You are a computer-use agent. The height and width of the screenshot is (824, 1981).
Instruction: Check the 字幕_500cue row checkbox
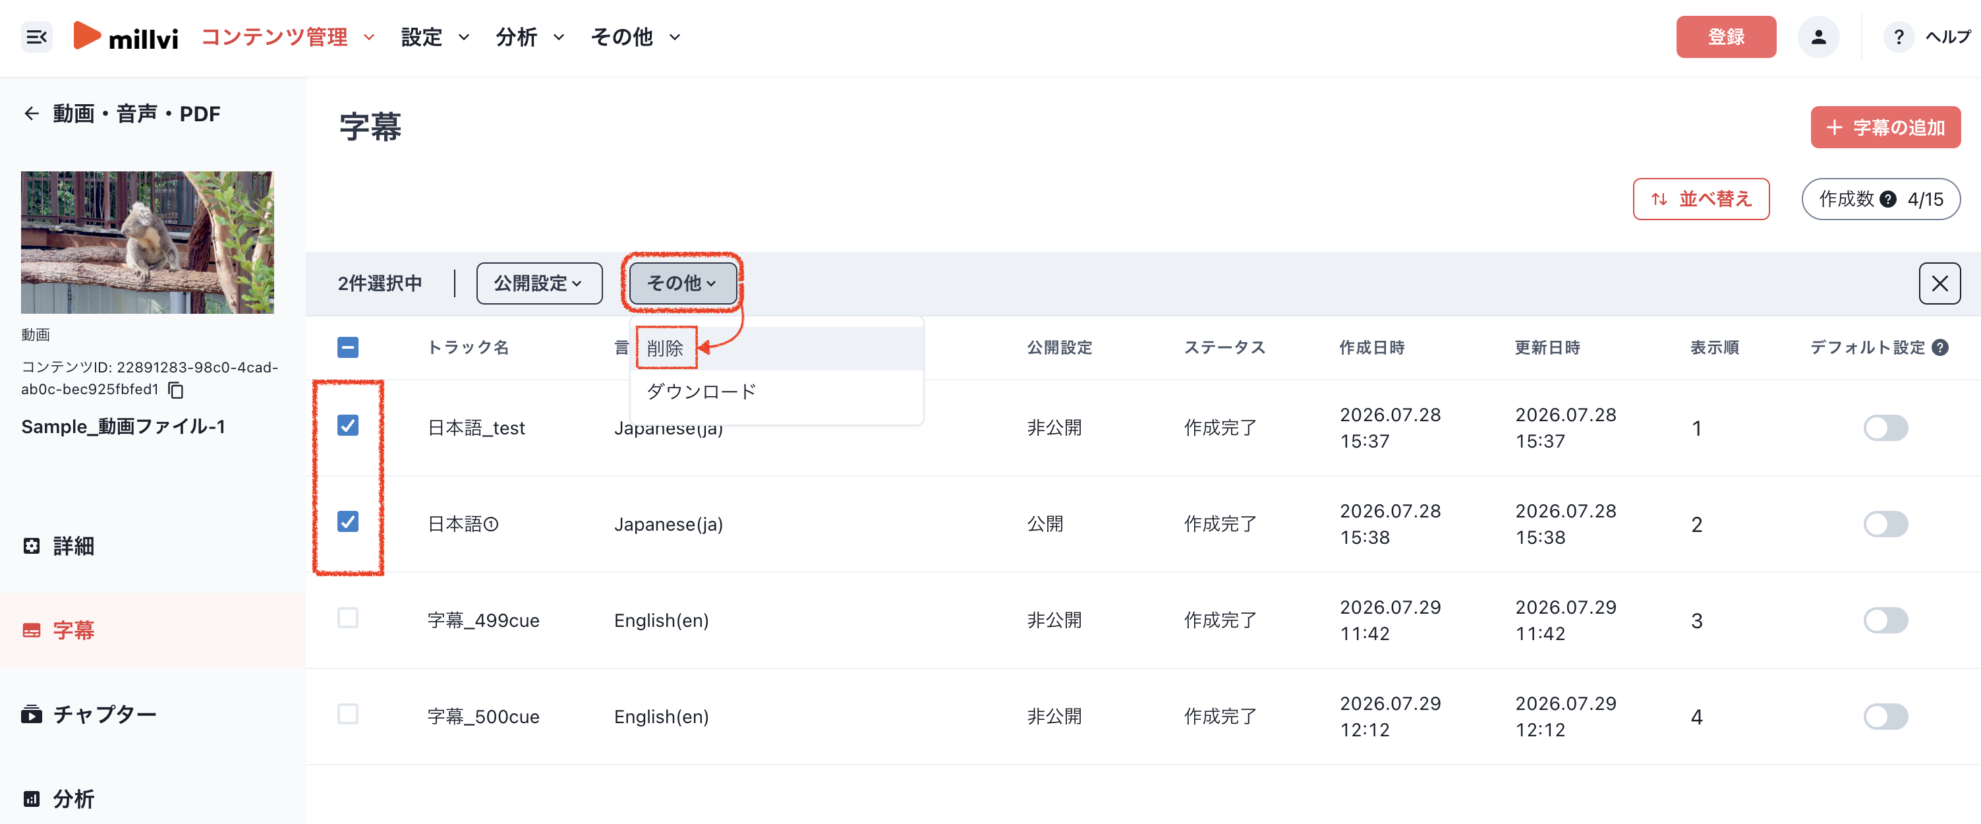click(x=347, y=714)
